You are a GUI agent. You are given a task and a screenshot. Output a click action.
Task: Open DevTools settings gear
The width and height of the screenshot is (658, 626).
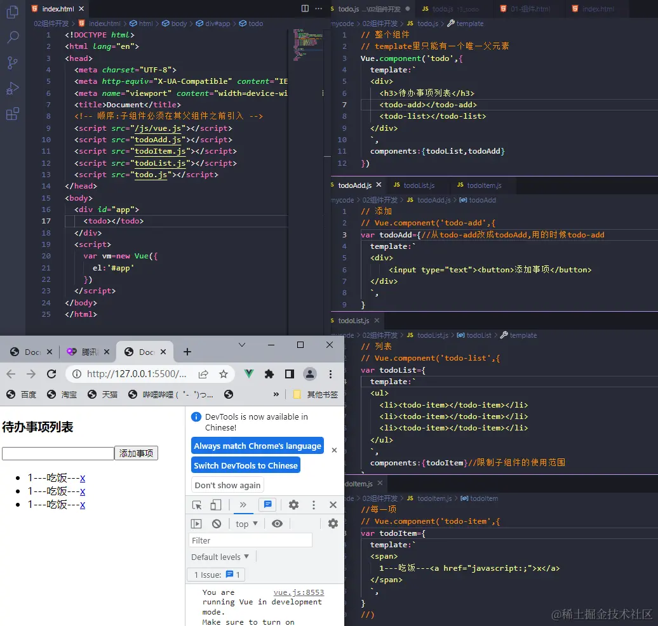tap(293, 505)
